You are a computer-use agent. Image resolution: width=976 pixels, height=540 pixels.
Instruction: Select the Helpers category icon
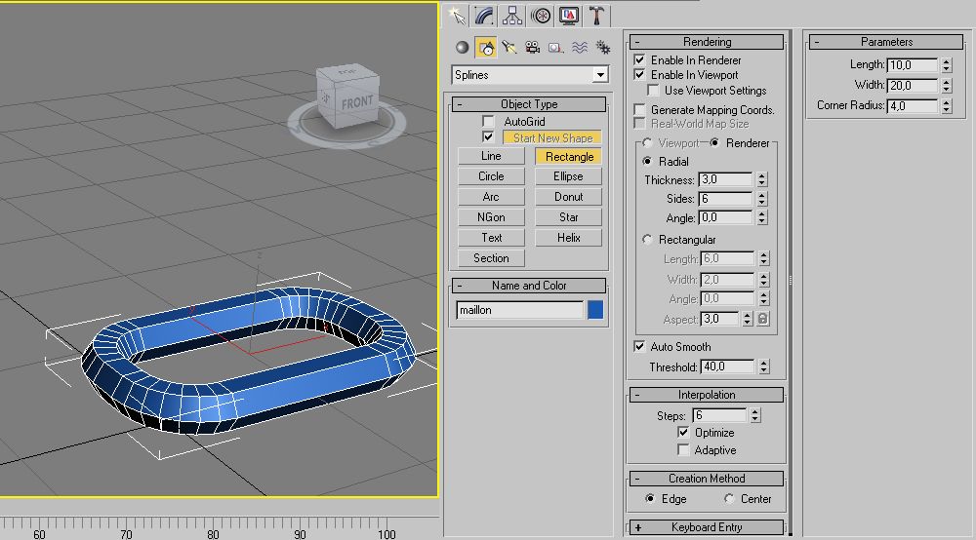coord(555,47)
